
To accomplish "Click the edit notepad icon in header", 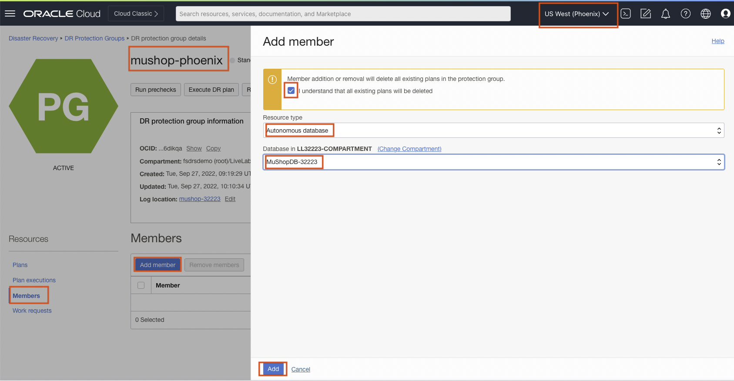I will pos(646,14).
